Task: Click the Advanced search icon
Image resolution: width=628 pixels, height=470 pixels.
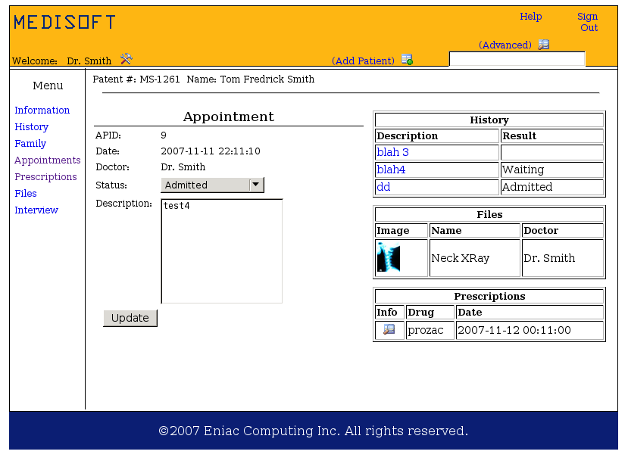Action: click(544, 45)
